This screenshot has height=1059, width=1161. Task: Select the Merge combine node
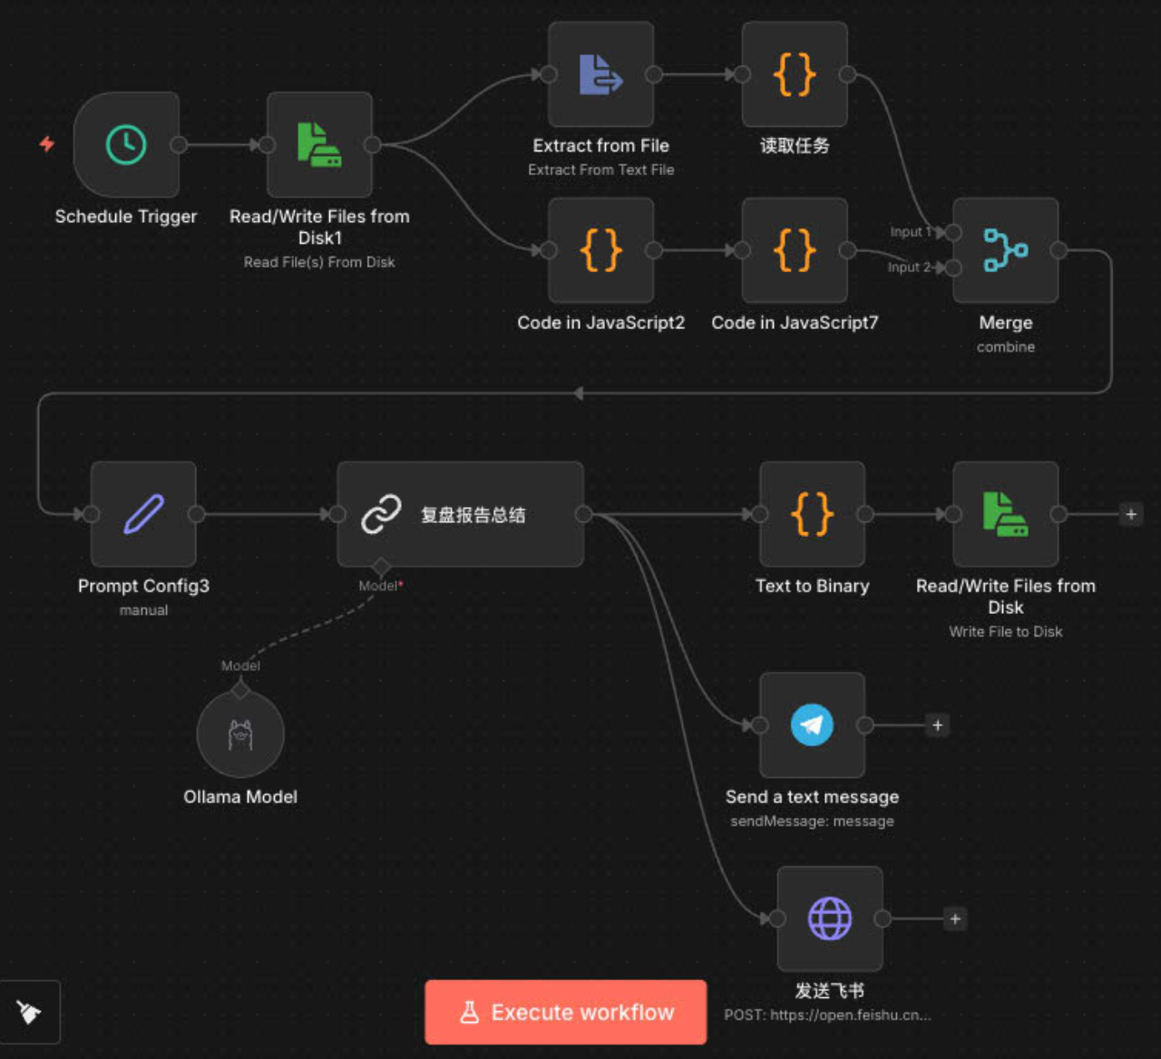1006,250
